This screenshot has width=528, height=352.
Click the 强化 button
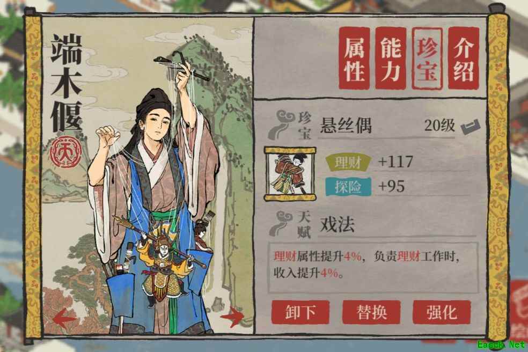coord(442,312)
